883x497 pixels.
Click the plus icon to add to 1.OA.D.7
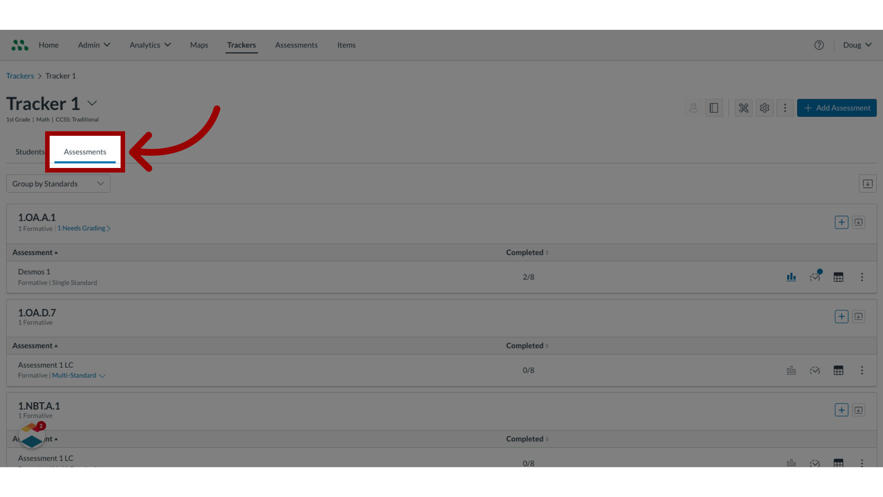pyautogui.click(x=842, y=316)
